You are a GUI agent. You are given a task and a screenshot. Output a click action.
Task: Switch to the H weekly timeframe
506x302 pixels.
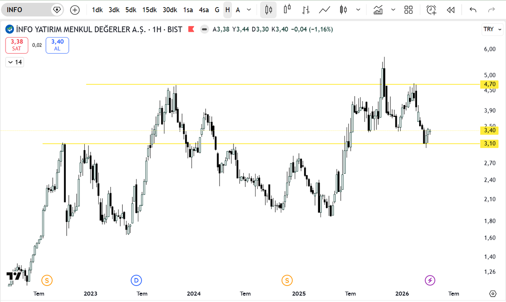click(x=228, y=10)
